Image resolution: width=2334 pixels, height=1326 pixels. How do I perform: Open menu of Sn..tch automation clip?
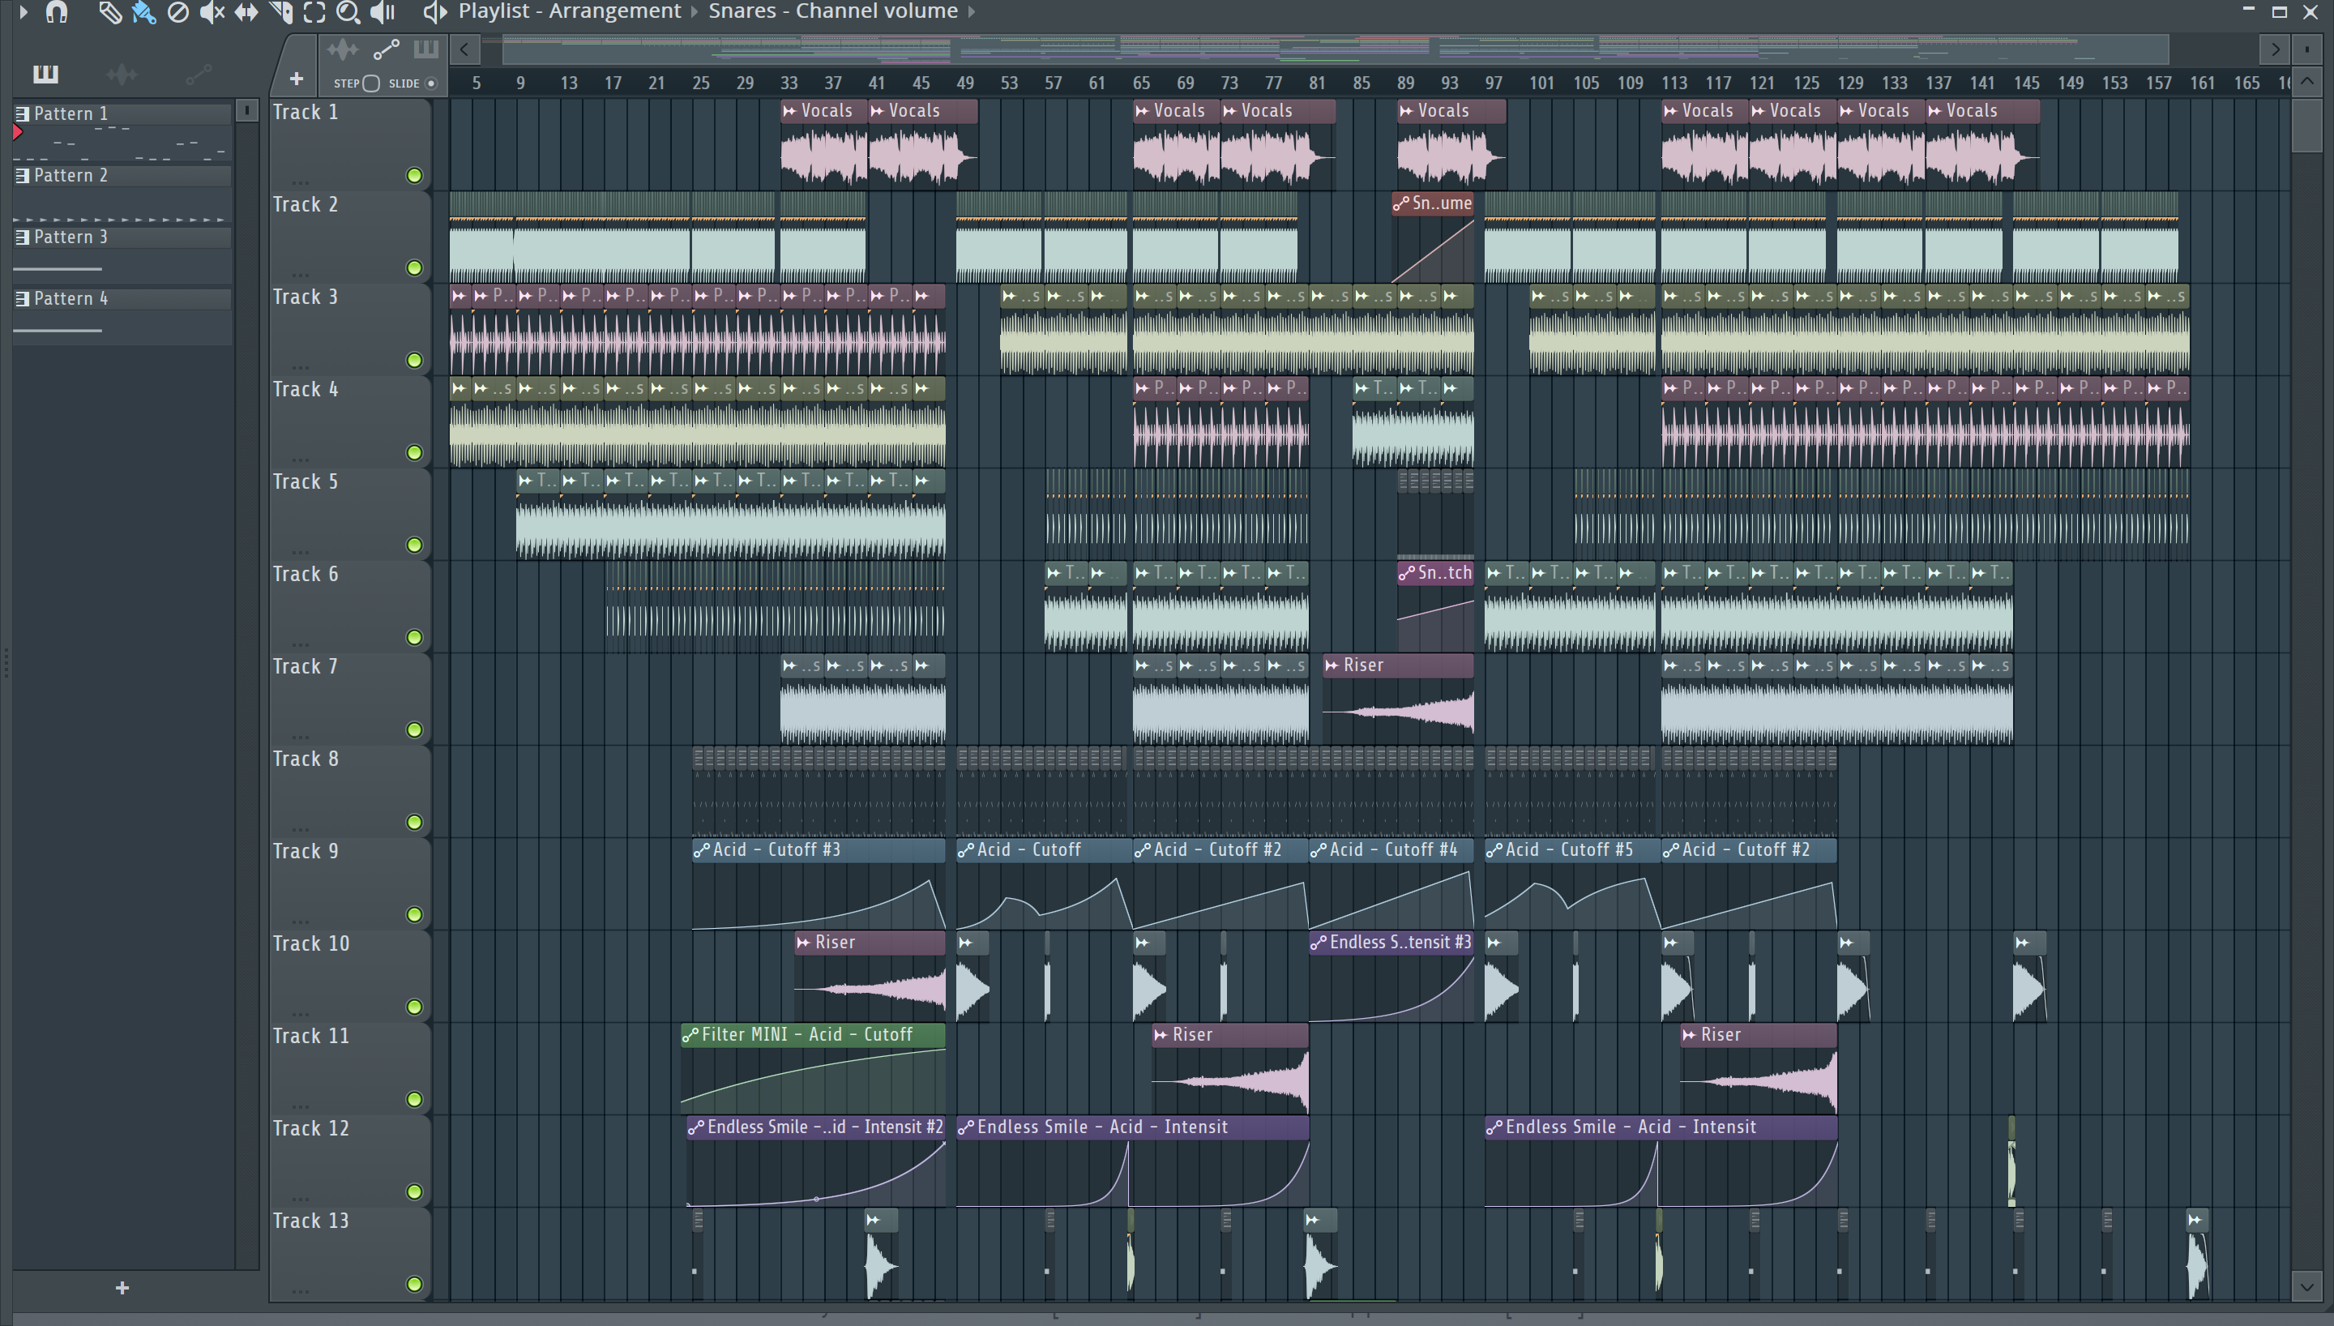pos(1408,574)
